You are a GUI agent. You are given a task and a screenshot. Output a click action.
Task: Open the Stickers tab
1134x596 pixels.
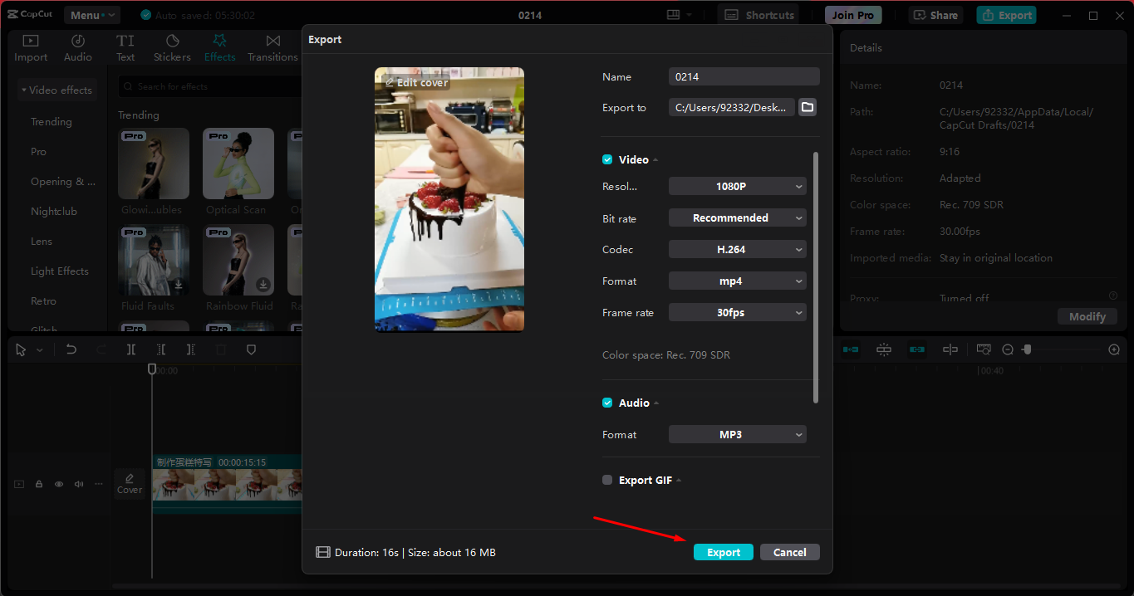pyautogui.click(x=172, y=48)
